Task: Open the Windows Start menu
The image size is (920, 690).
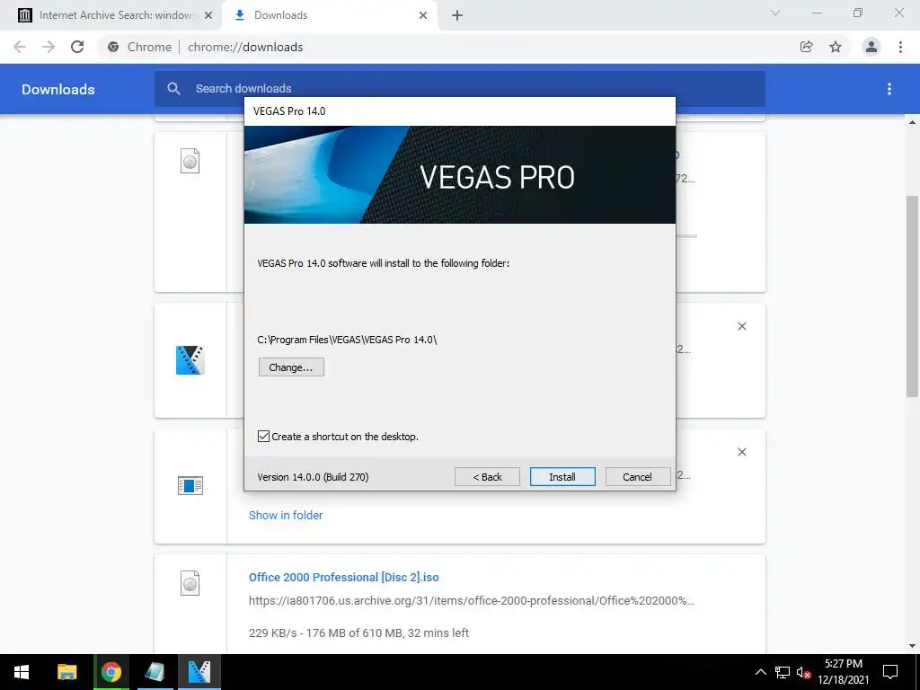Action: [22, 672]
